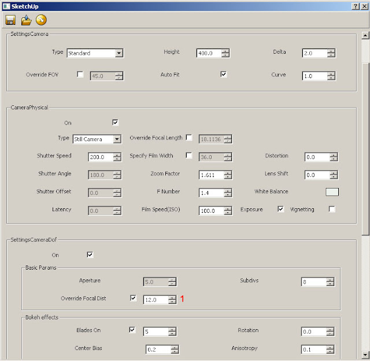The width and height of the screenshot is (370, 361).
Task: Click the Shutter Speed spinner arrows
Action: tap(117, 157)
